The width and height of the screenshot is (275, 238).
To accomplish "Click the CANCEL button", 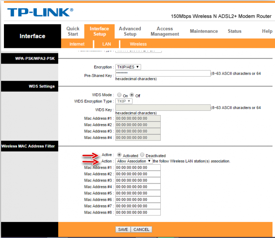I will pyautogui.click(x=141, y=229).
